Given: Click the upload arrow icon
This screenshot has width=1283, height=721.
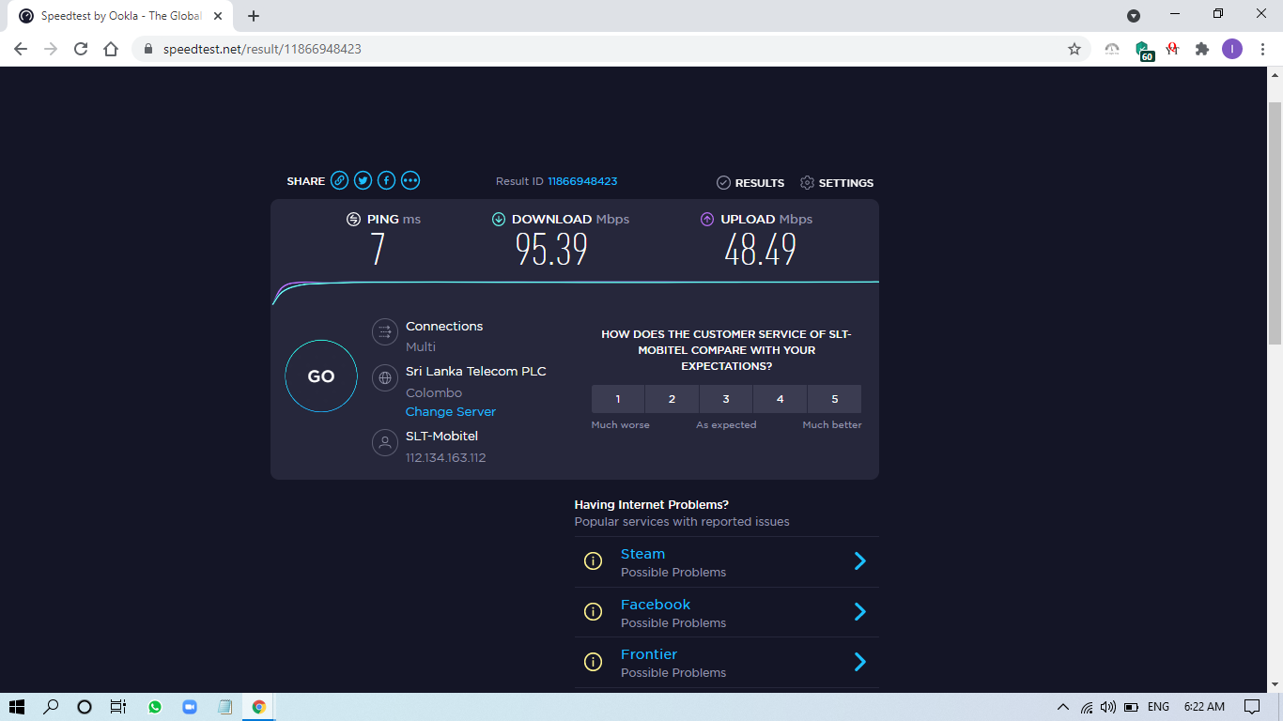Looking at the screenshot, I should [707, 220].
